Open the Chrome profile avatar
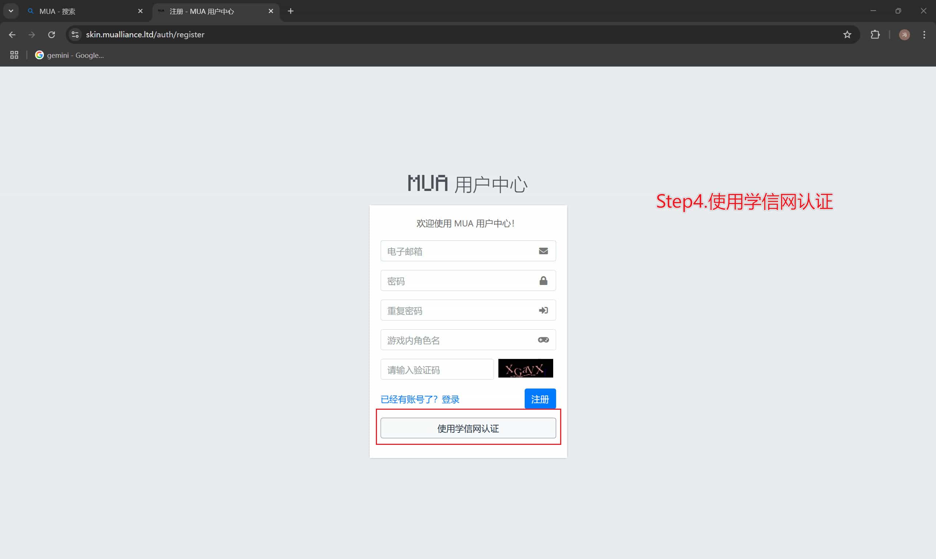This screenshot has width=936, height=559. (905, 35)
